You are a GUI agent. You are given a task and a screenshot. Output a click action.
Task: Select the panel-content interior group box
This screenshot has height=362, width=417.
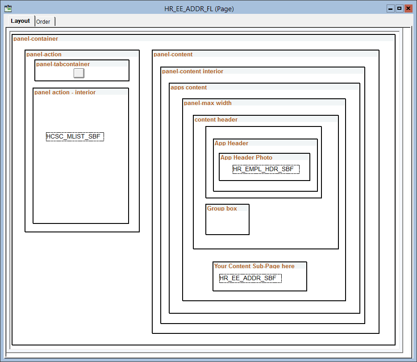point(192,71)
